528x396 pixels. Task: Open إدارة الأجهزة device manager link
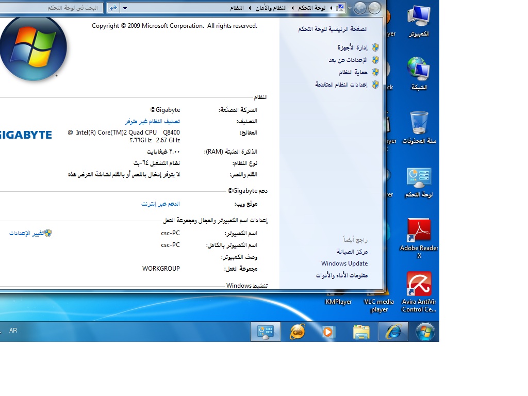[x=353, y=47]
